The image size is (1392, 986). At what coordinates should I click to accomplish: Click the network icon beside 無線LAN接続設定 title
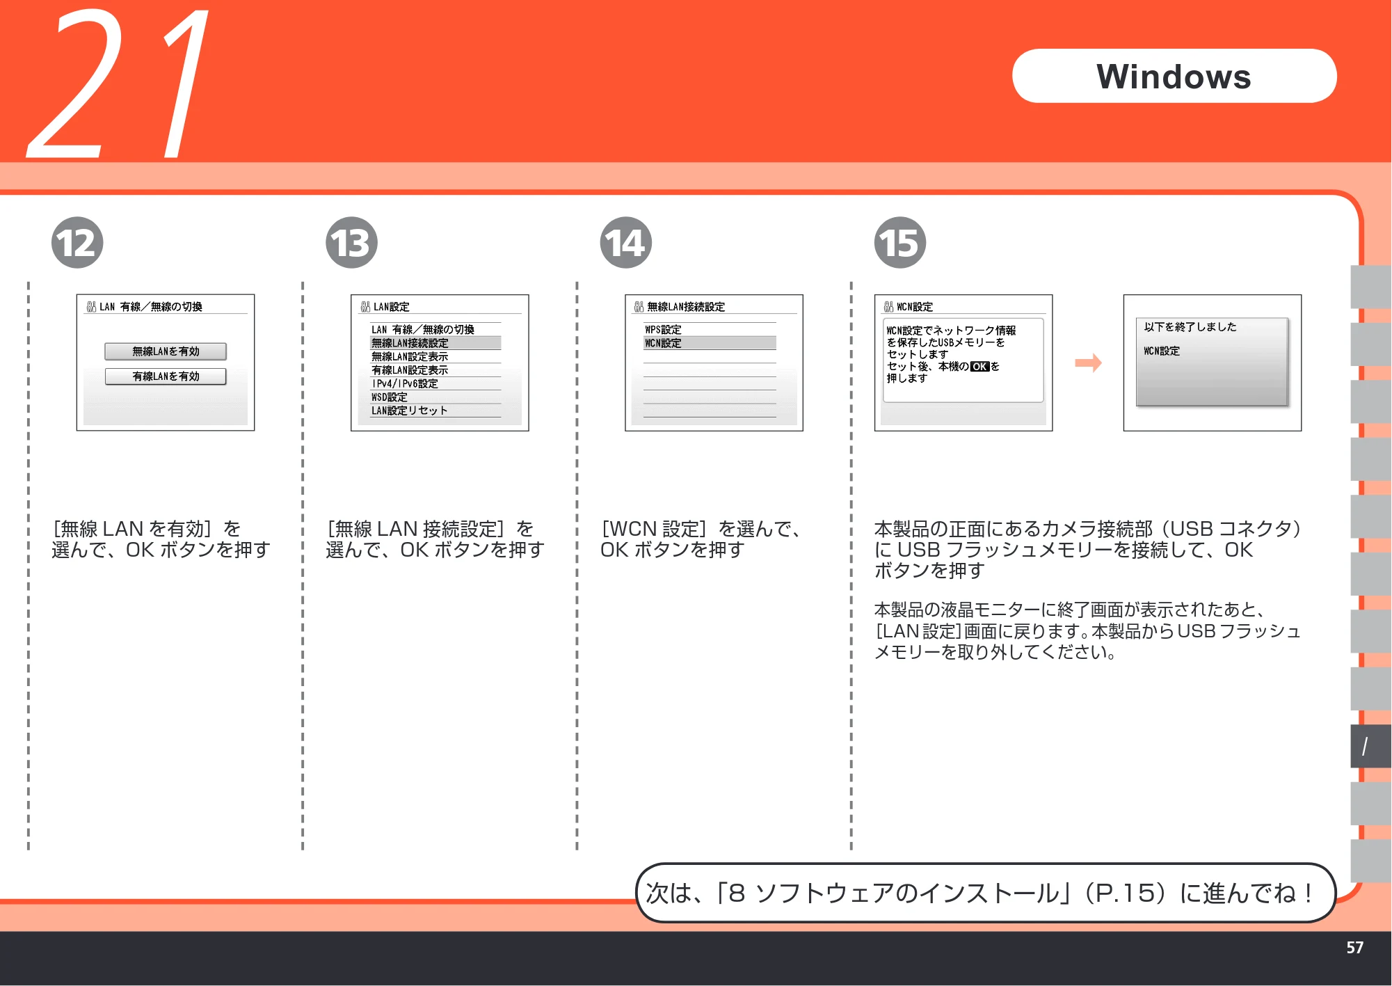click(x=639, y=307)
